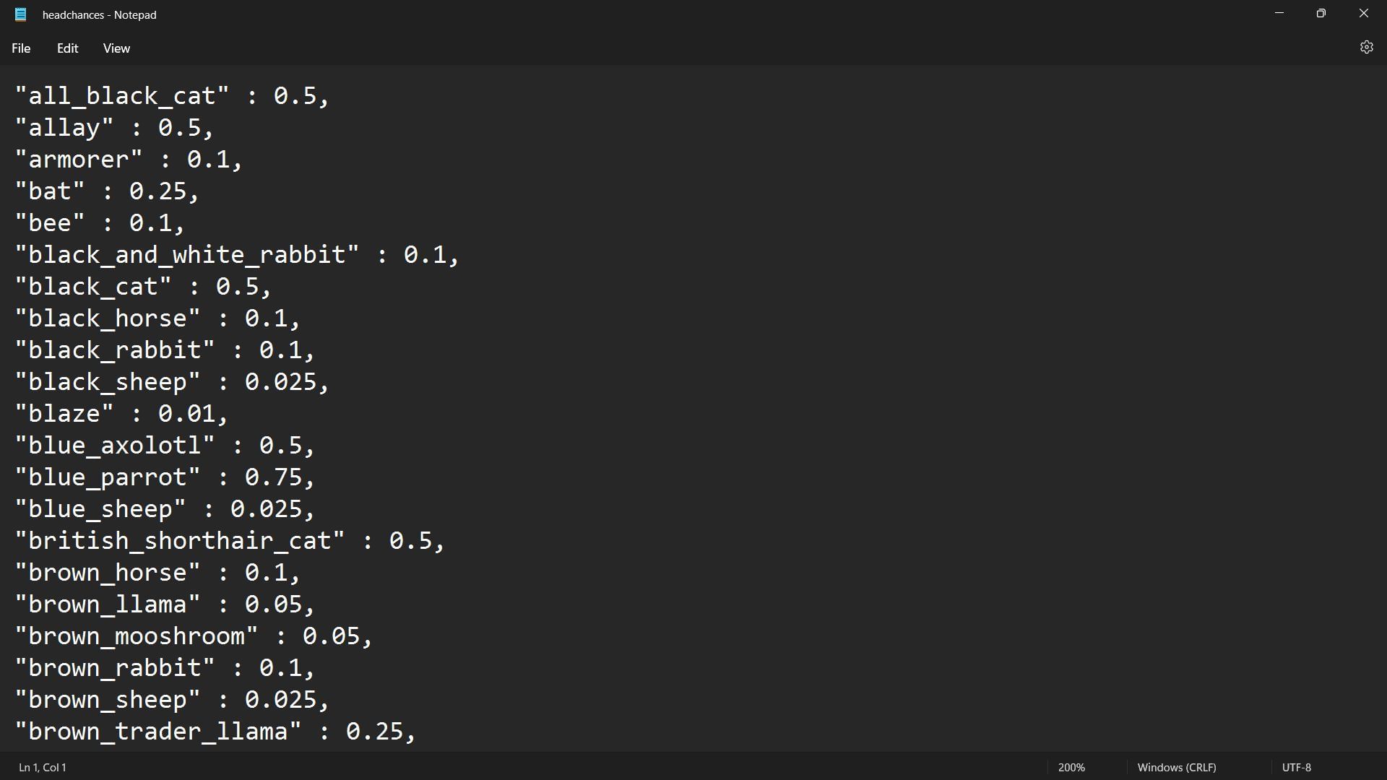Click the UTF-8 encoding indicator
The image size is (1387, 780).
[1296, 767]
